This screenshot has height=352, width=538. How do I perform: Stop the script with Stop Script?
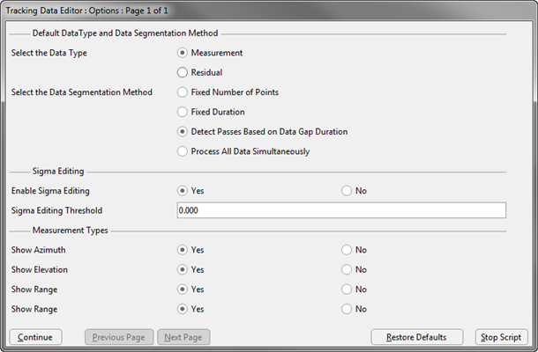(501, 337)
